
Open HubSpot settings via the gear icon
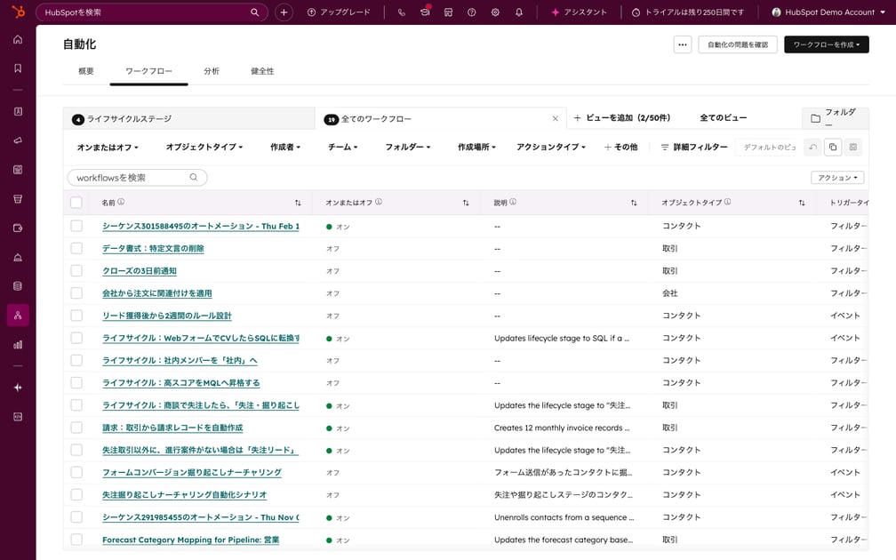click(x=495, y=12)
